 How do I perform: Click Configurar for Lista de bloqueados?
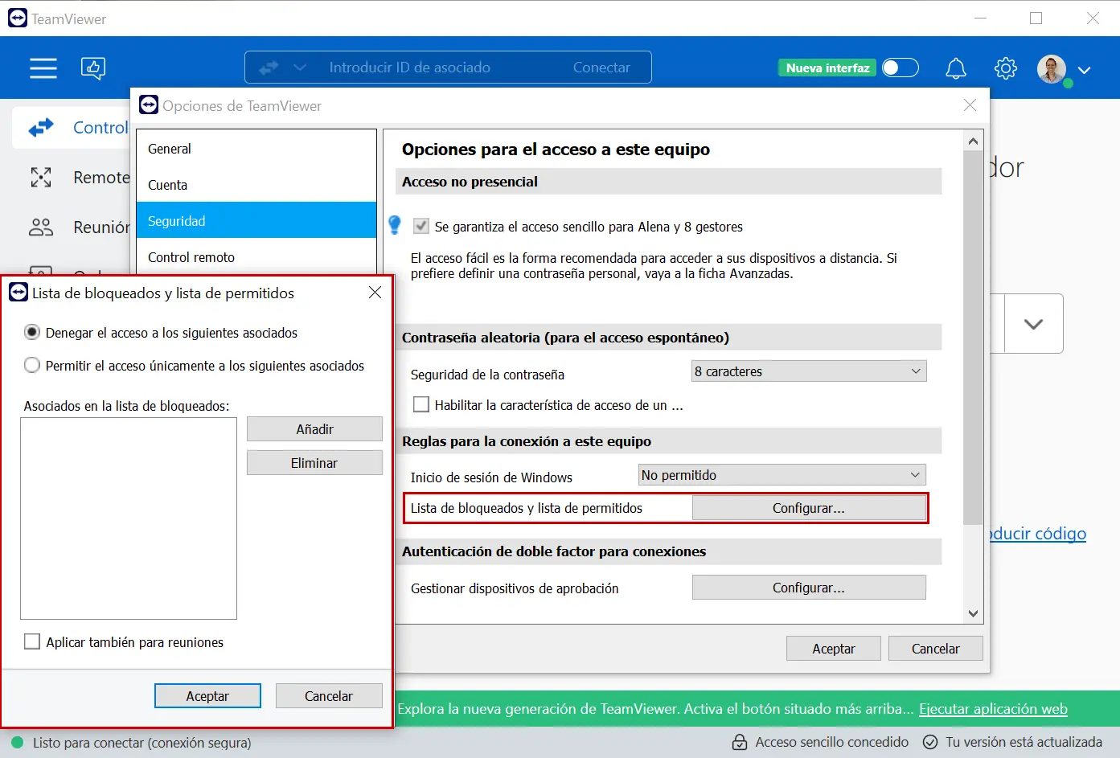(809, 508)
